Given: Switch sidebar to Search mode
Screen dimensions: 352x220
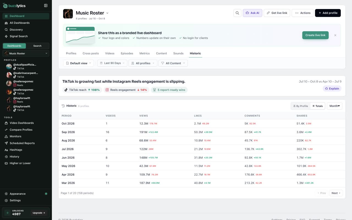Looking at the screenshot, I should pos(37,46).
